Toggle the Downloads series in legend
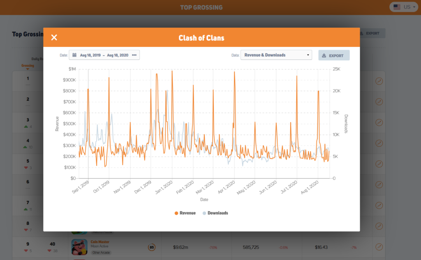Image resolution: width=421 pixels, height=260 pixels. (215, 213)
